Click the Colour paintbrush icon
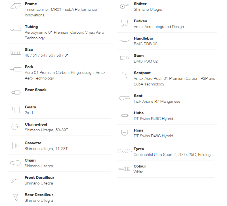 tap(124, 169)
